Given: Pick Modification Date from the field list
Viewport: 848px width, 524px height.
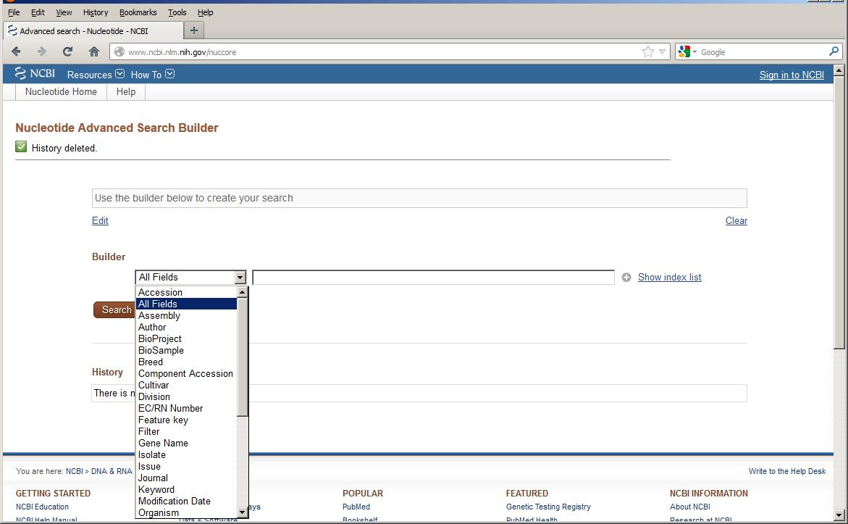Looking at the screenshot, I should click(187, 502).
